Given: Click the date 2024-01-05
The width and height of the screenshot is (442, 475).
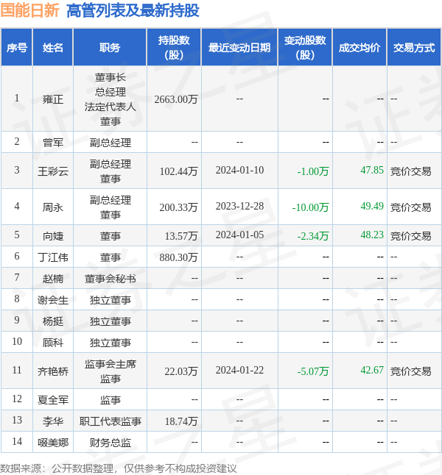Looking at the screenshot, I should coord(239,235).
